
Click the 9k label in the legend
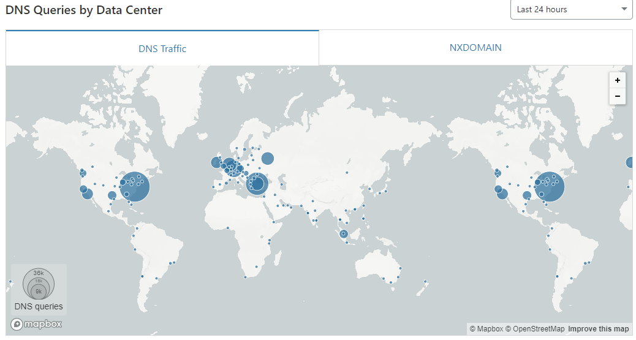coord(39,292)
